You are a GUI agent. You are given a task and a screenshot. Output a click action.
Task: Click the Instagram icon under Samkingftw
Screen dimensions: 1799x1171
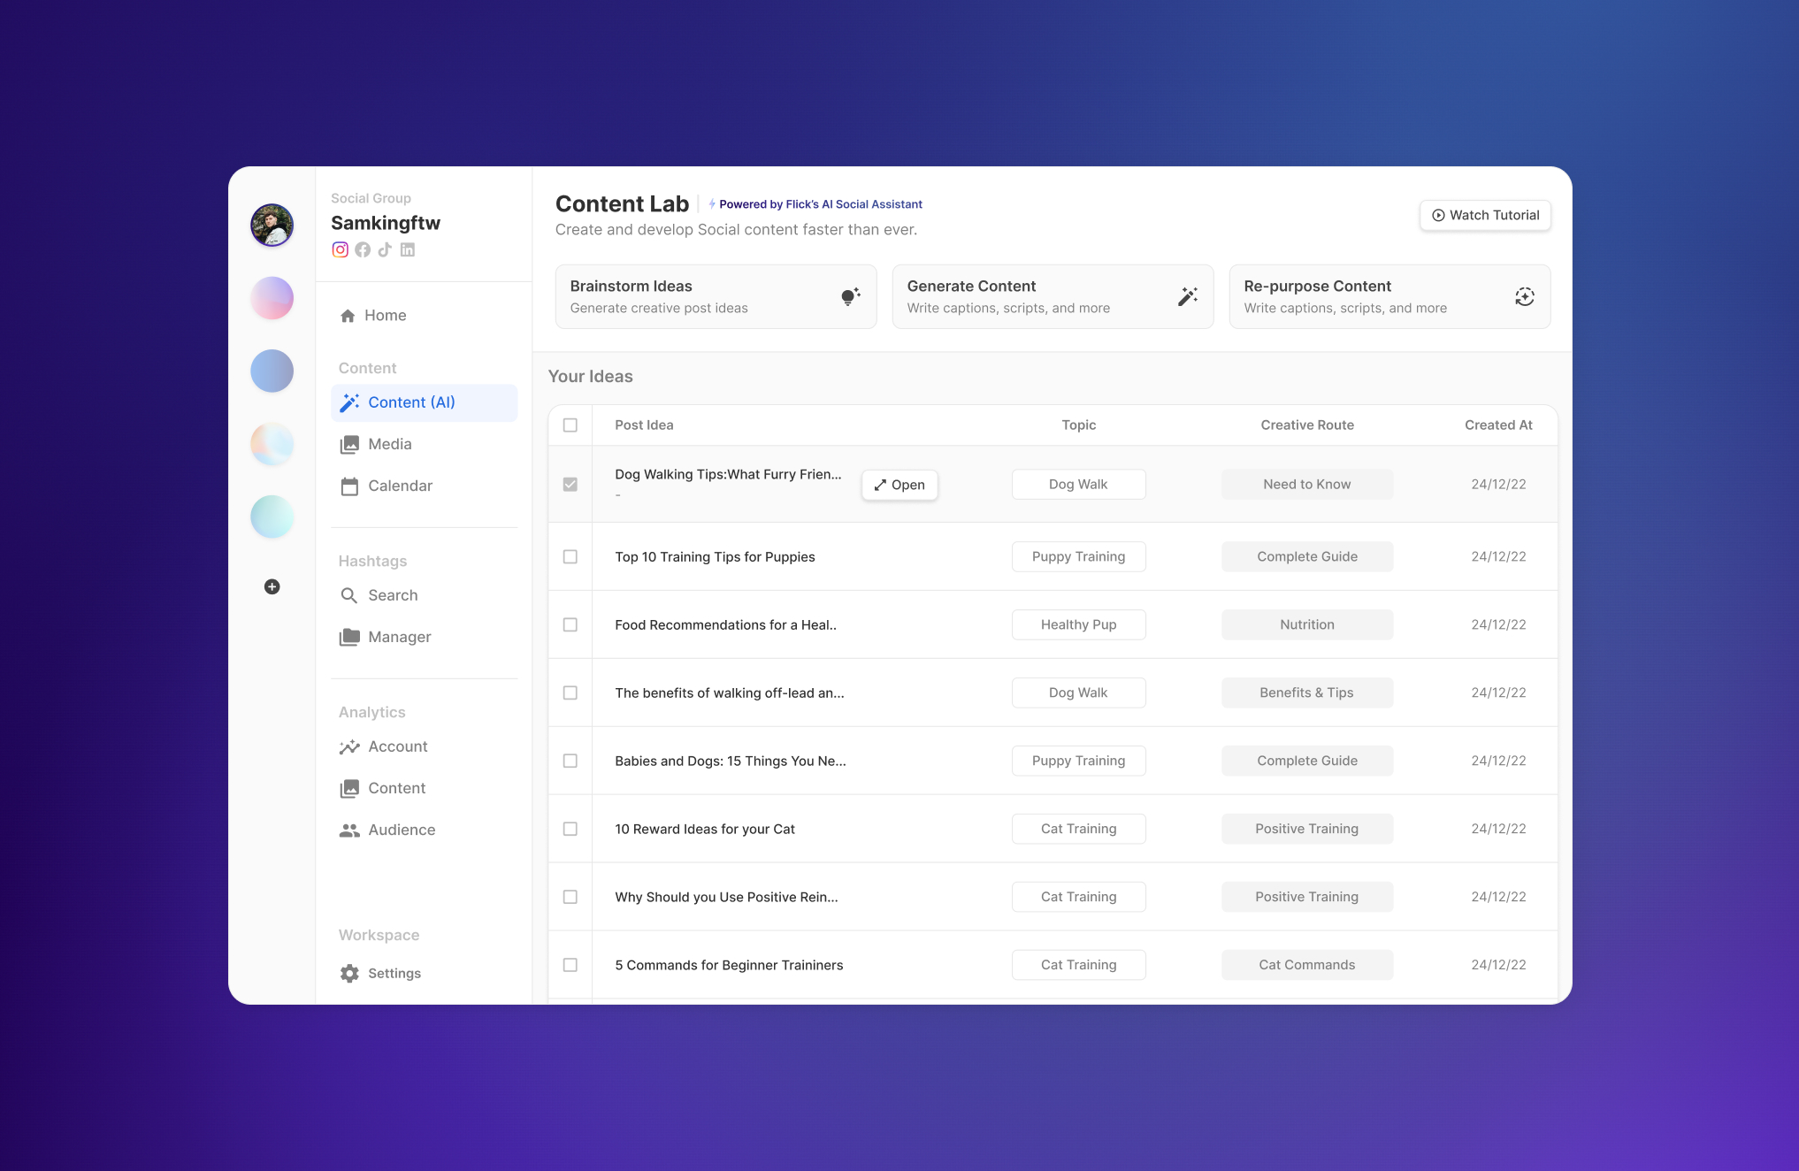pyautogui.click(x=340, y=249)
